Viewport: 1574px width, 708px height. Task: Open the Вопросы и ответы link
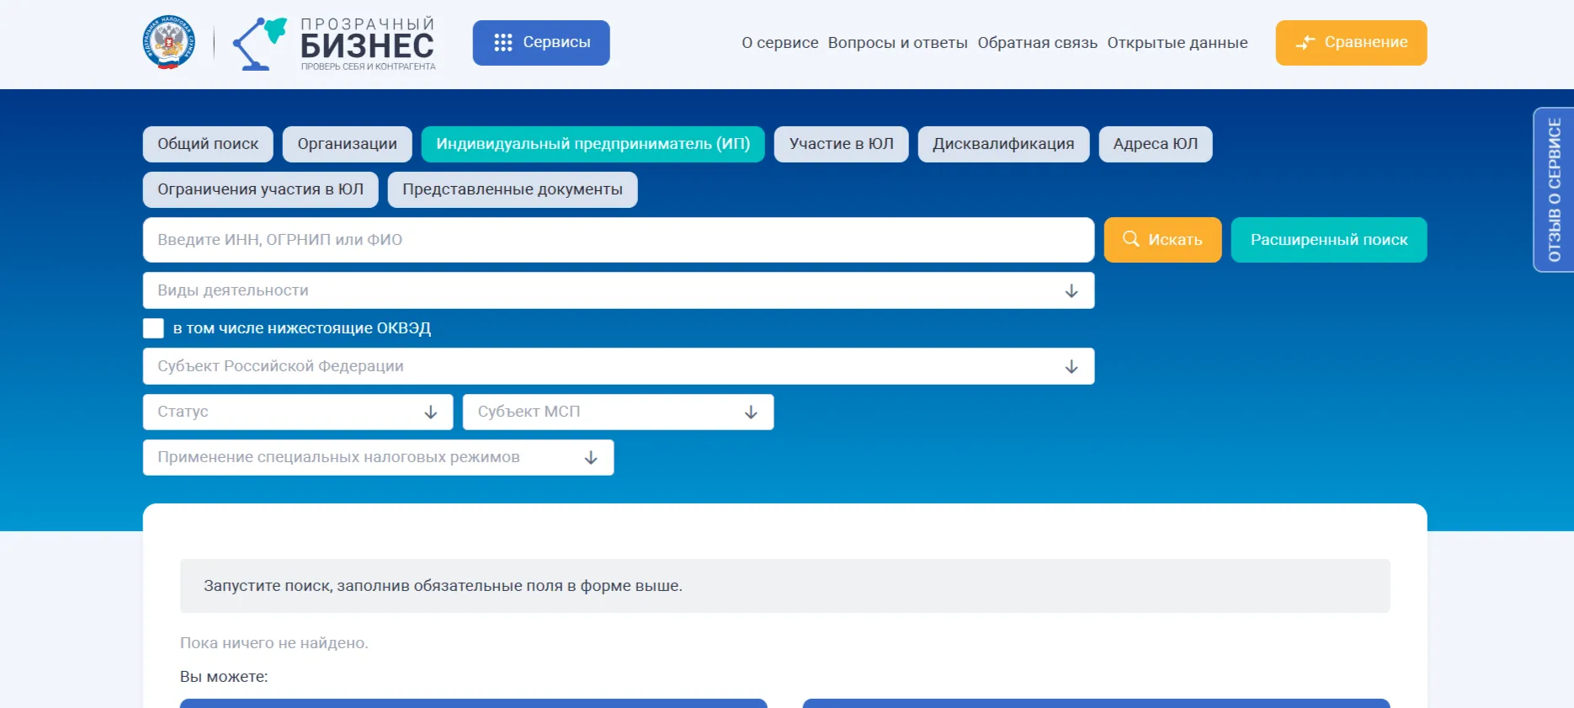pyautogui.click(x=897, y=43)
